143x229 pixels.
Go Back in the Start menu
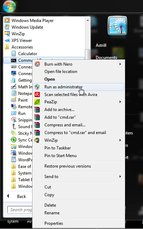click(x=16, y=196)
